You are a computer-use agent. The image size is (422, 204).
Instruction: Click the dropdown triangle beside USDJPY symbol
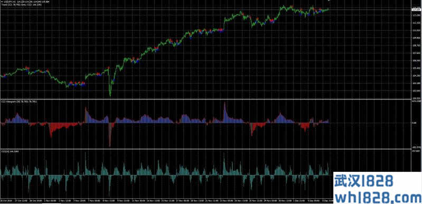coord(2,2)
